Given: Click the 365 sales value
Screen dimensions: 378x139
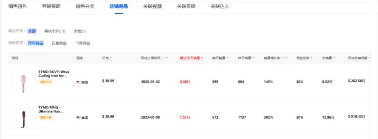Looking at the screenshot, I should 215,82.
